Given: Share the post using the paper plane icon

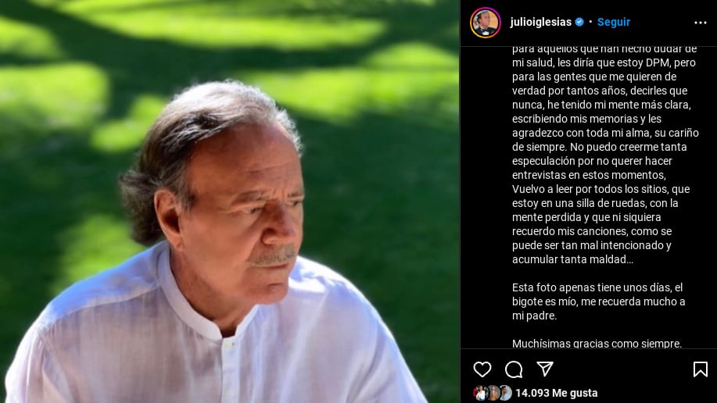Looking at the screenshot, I should [x=545, y=369].
